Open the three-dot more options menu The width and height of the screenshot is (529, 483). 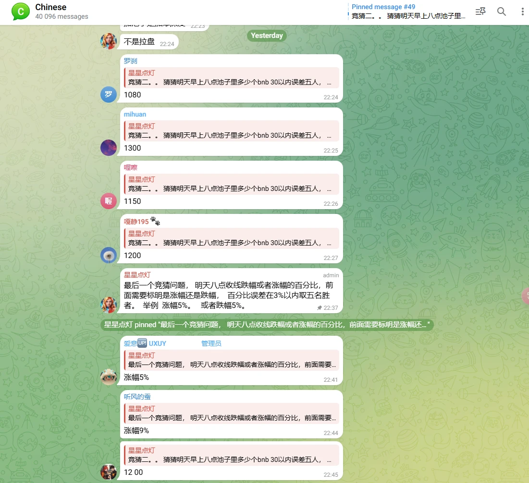pos(522,12)
